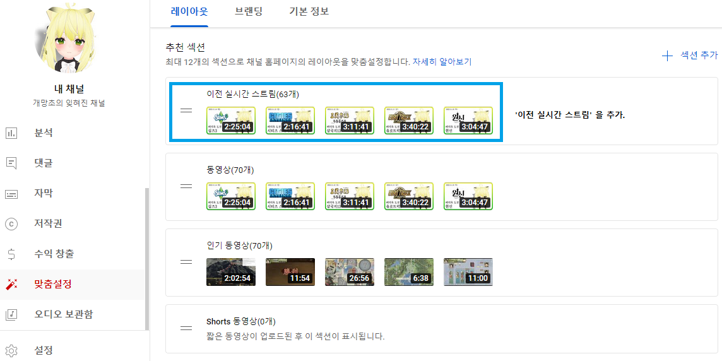Open 2:16:41 thumbnail in 이전 실시간 스트림
This screenshot has width=722, height=361.
pyautogui.click(x=290, y=121)
